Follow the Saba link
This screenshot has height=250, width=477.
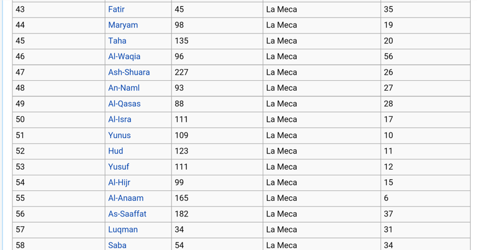(x=117, y=245)
